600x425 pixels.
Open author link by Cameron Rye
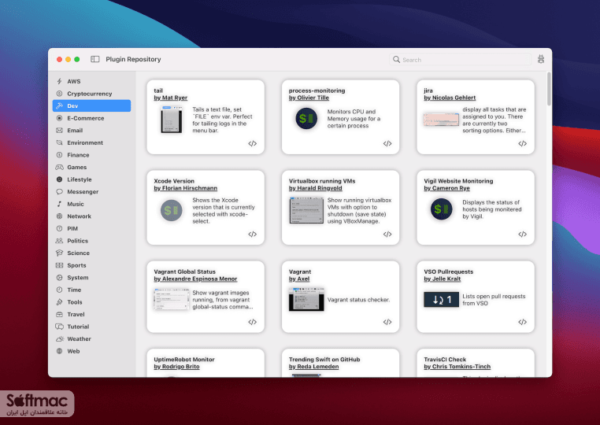click(x=446, y=188)
